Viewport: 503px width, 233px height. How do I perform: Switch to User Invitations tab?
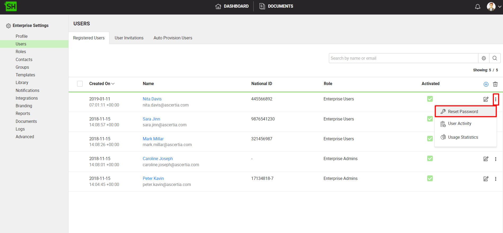coord(129,38)
